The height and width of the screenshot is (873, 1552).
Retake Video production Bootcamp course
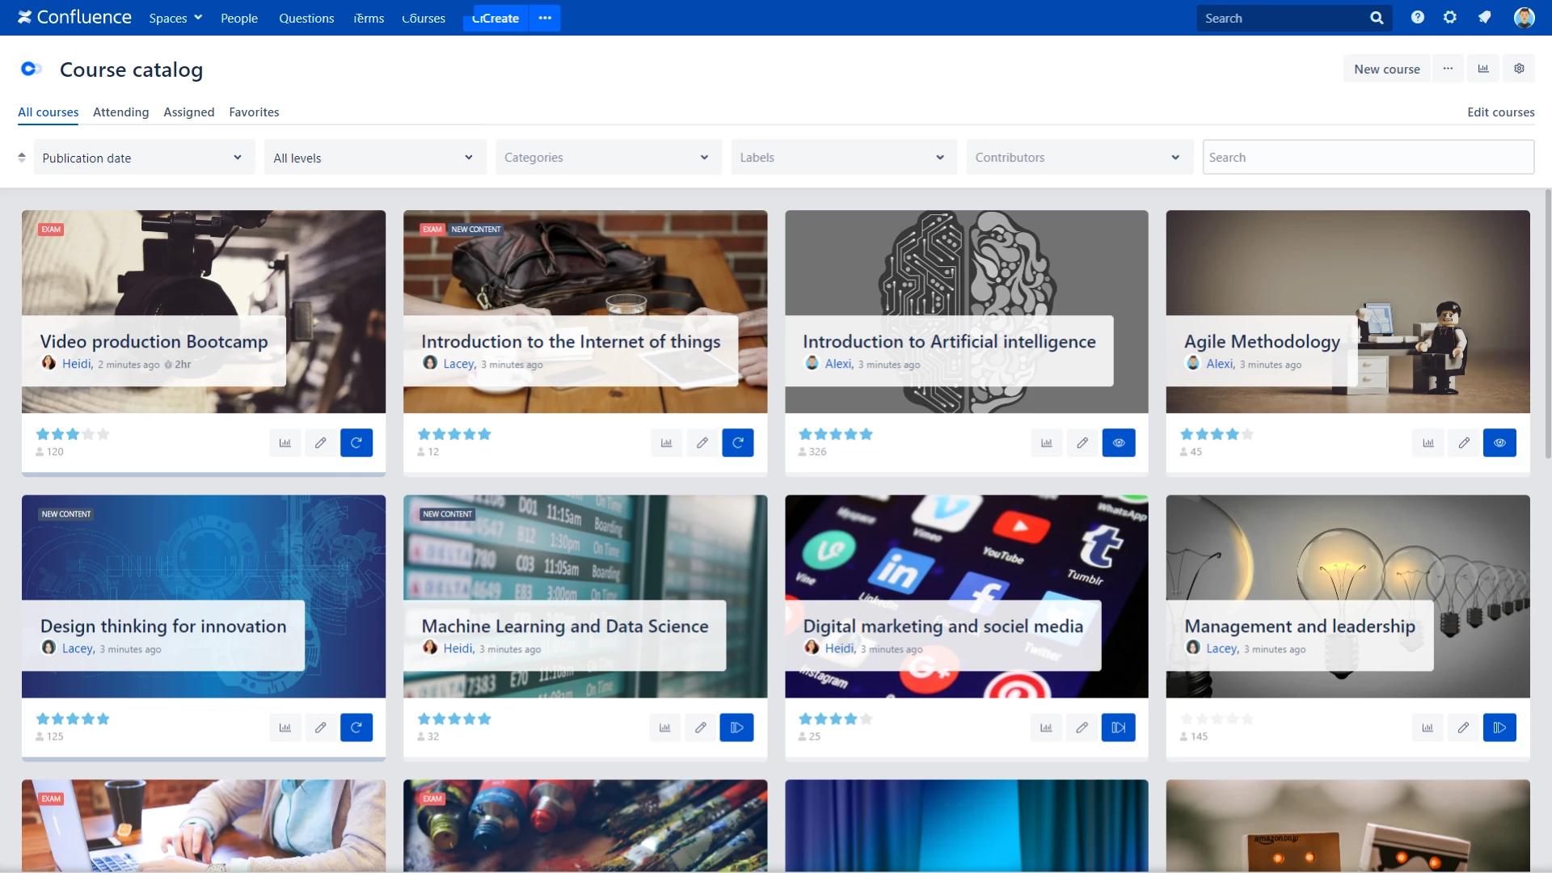pos(356,443)
